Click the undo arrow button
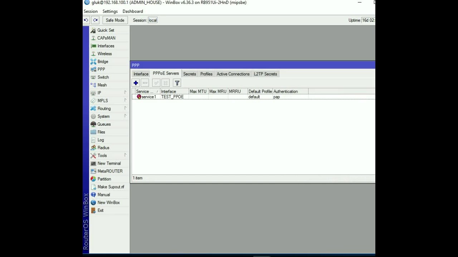The height and width of the screenshot is (257, 458). coord(86,20)
